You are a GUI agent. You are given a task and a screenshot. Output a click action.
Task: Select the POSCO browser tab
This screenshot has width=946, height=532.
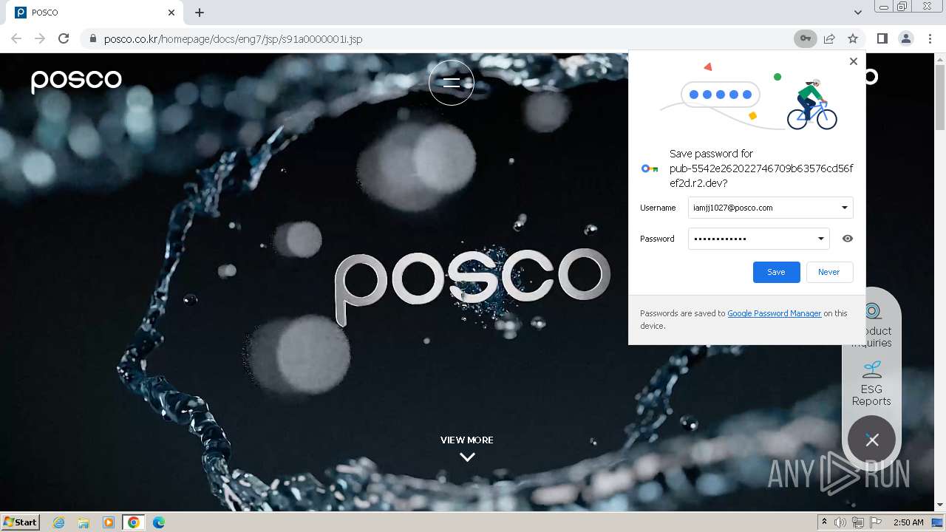point(95,13)
